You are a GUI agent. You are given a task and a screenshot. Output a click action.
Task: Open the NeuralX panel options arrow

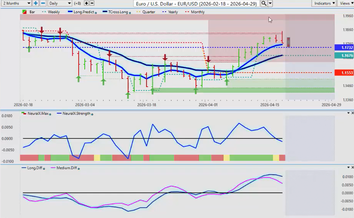click(x=348, y=113)
